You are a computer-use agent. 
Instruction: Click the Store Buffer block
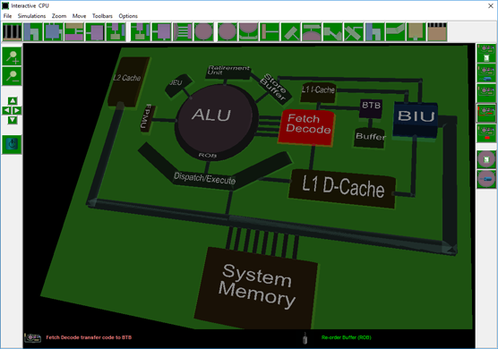[275, 88]
